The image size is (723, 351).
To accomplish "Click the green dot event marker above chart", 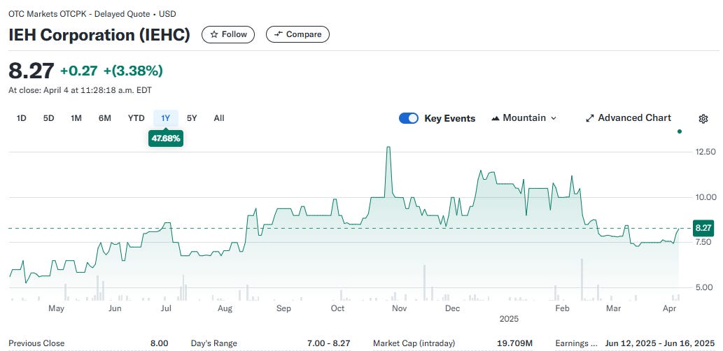I will [679, 131].
